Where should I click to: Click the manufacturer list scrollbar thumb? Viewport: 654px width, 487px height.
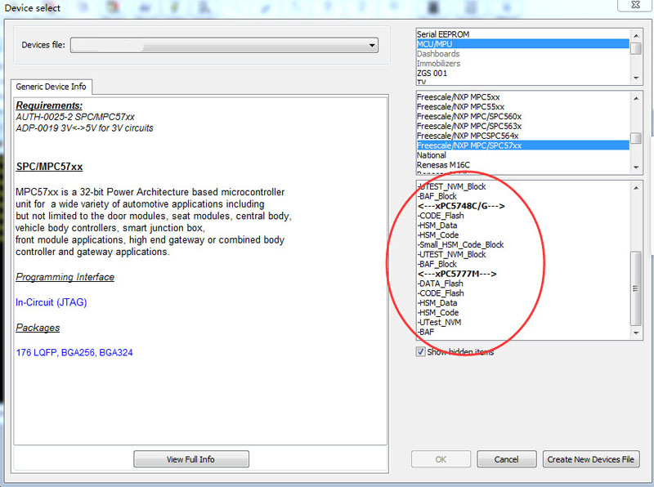coord(636,138)
